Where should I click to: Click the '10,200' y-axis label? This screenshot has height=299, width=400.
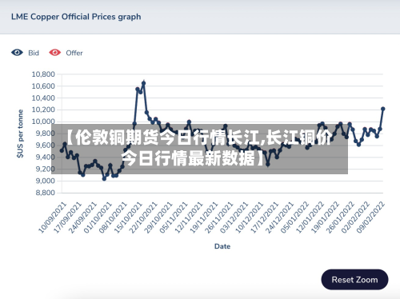[x=43, y=110]
